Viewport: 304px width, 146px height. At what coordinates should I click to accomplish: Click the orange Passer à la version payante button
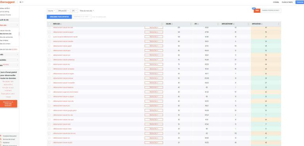pyautogui.click(x=8, y=104)
